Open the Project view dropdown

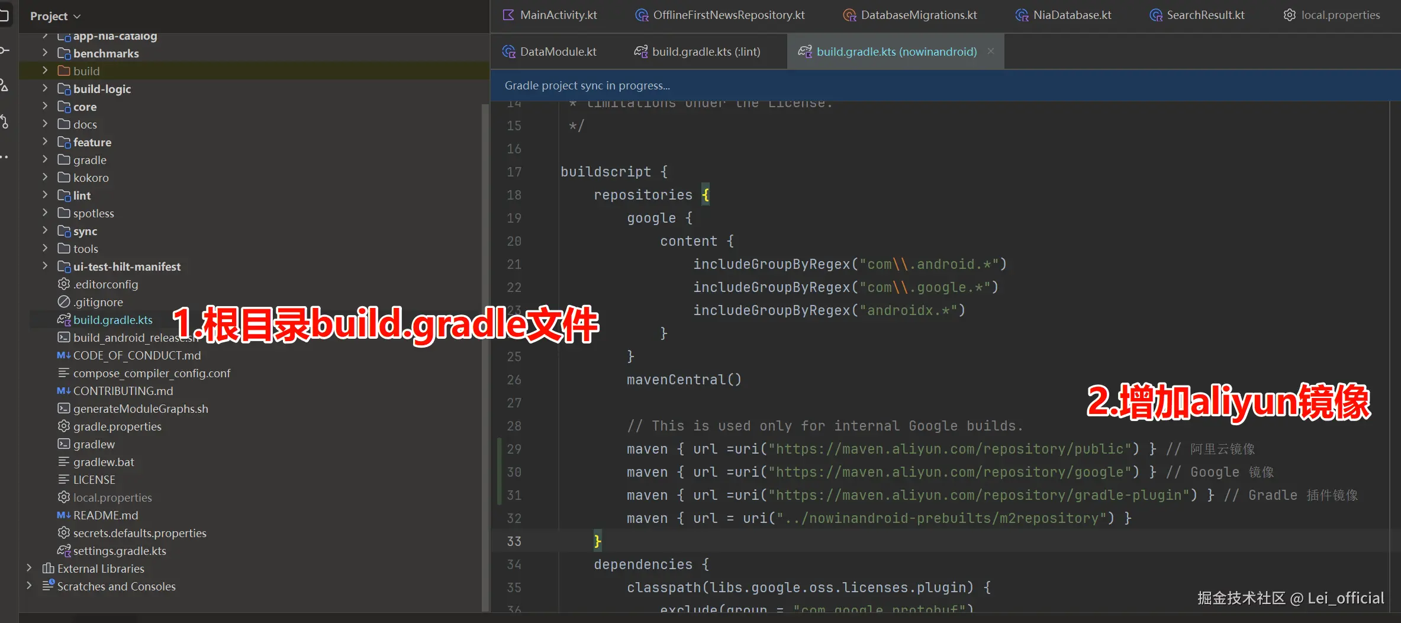click(55, 16)
